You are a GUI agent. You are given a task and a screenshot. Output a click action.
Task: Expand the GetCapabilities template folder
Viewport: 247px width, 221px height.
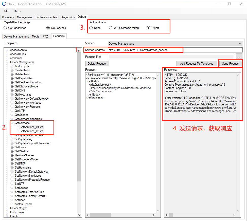point(12,78)
